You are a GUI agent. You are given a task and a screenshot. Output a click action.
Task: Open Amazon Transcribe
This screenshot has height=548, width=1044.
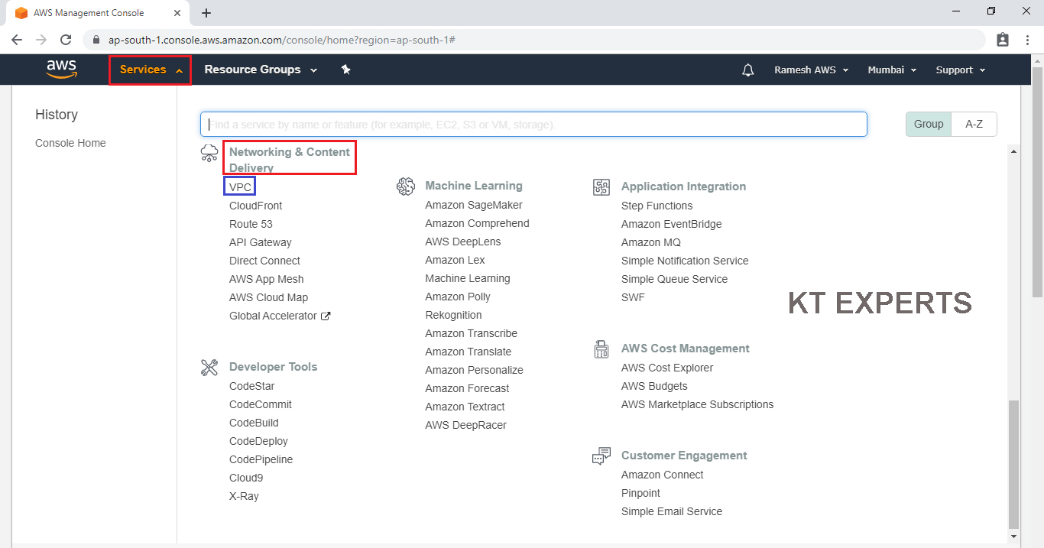pos(471,333)
